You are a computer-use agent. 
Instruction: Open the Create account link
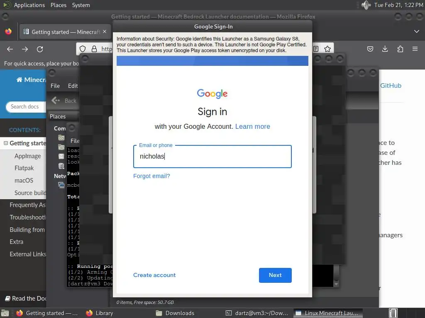(x=154, y=275)
